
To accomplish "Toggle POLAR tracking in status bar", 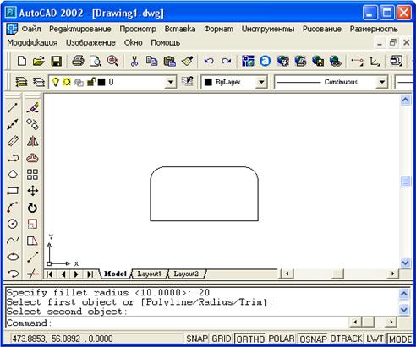I will point(282,339).
